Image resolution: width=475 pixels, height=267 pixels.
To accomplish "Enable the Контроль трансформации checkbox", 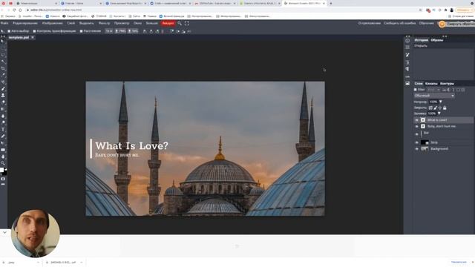I will tap(34, 31).
